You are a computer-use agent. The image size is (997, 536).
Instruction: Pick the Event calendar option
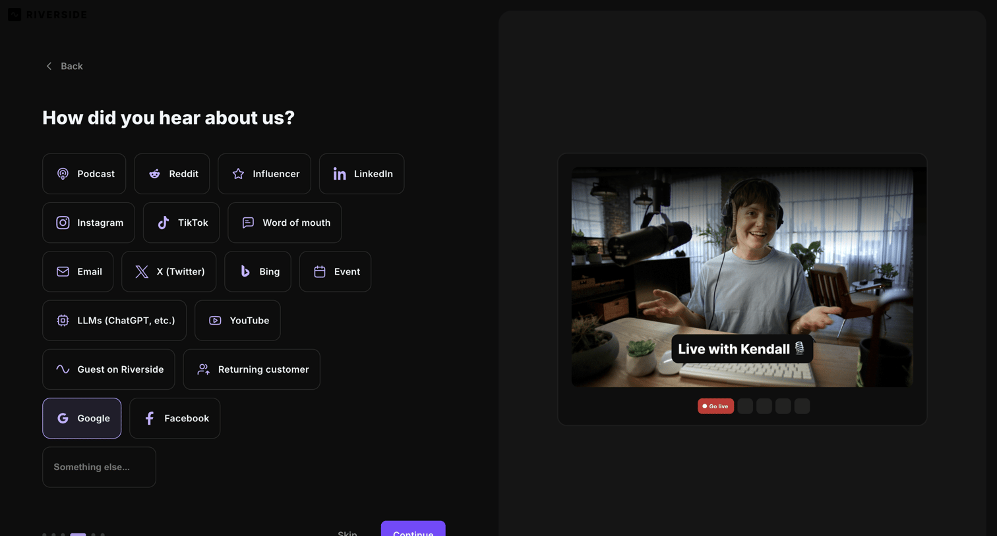click(335, 271)
